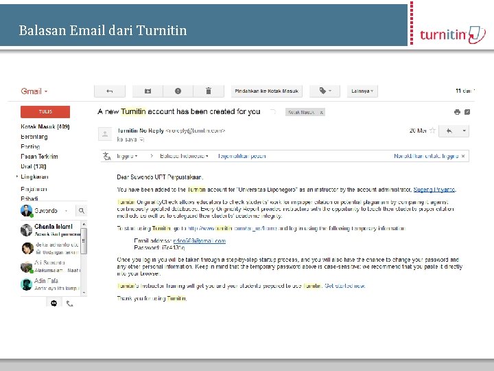Click the Hangouts chat icon
Screen dimensions: 494x371
point(54,303)
